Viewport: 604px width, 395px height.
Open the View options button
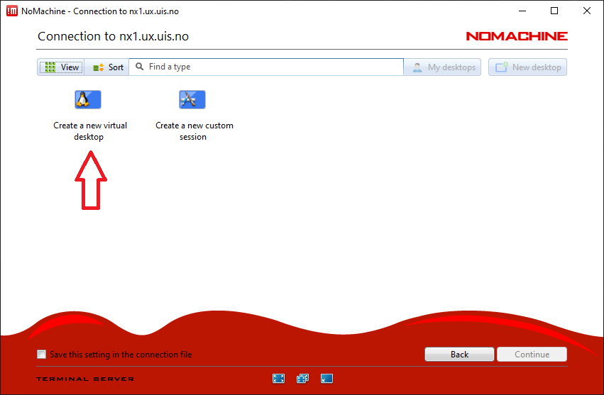[61, 67]
